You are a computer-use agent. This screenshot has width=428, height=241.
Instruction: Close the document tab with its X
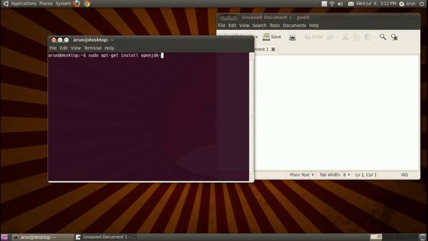273,49
